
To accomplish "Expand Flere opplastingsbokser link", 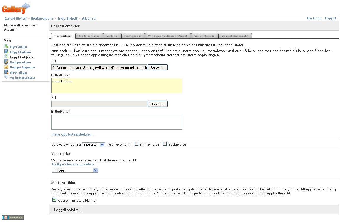I will tap(73, 134).
